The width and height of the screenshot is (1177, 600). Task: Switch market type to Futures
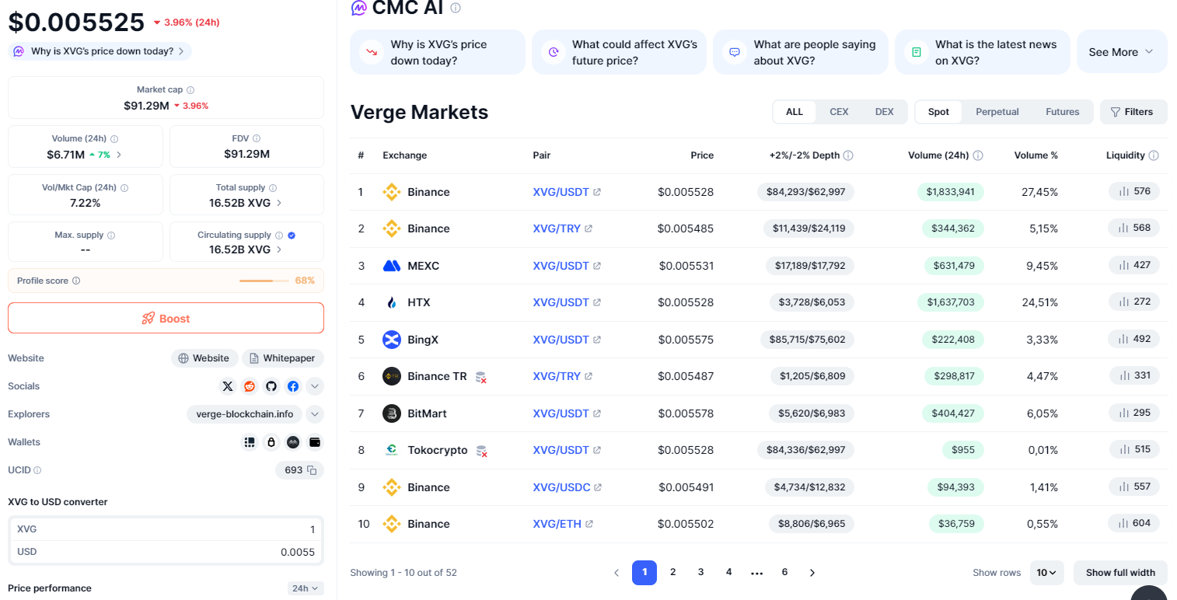pos(1062,112)
